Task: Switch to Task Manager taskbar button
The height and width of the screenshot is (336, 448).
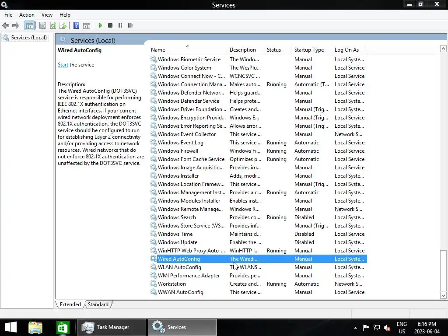Action: [111, 327]
